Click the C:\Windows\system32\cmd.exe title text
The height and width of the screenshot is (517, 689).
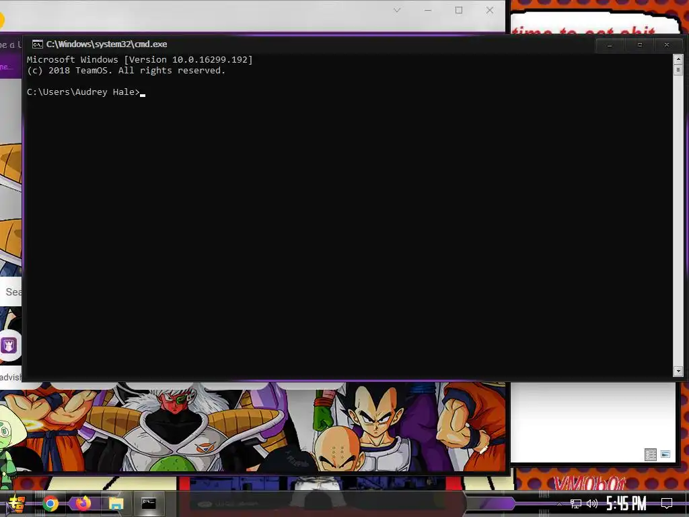click(107, 44)
